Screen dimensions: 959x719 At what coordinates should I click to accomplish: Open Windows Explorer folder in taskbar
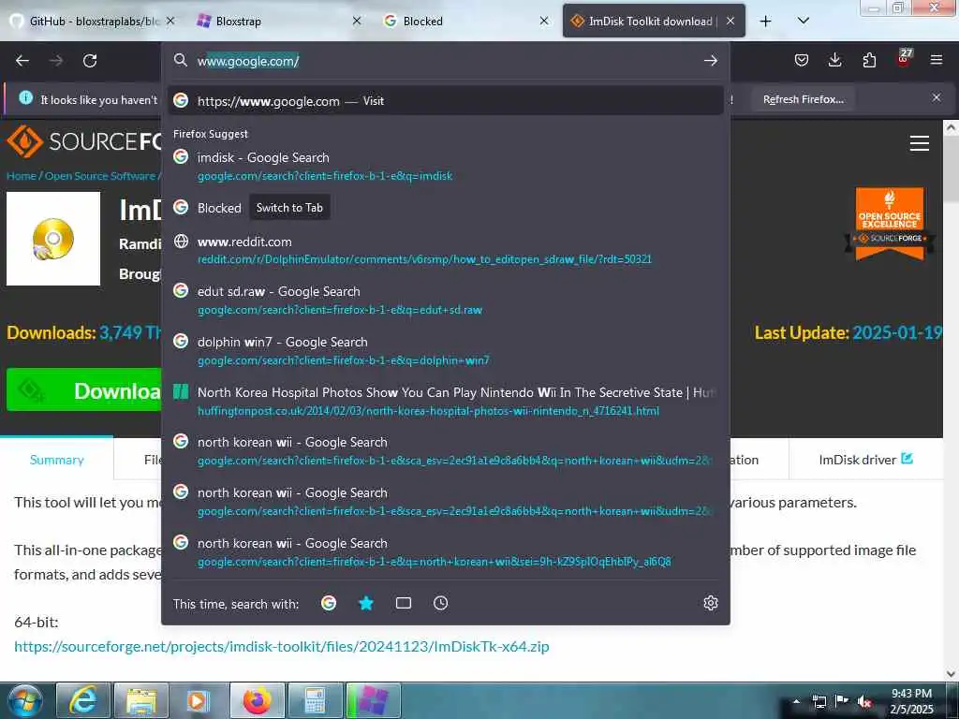click(x=141, y=700)
